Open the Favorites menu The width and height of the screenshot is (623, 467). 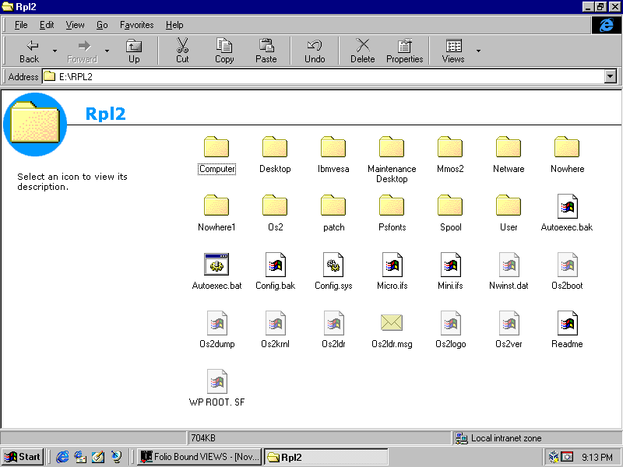137,25
